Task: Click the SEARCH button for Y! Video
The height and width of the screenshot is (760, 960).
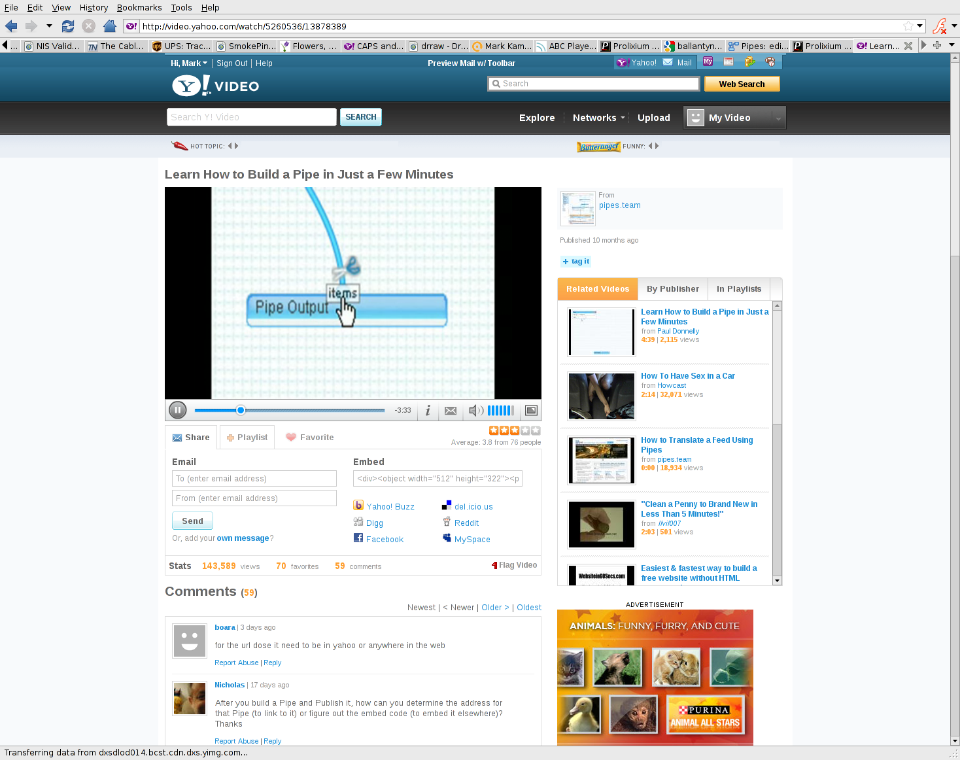Action: pos(360,117)
